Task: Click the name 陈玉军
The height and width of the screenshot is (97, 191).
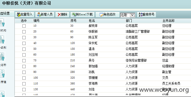Action: [x=93, y=37]
